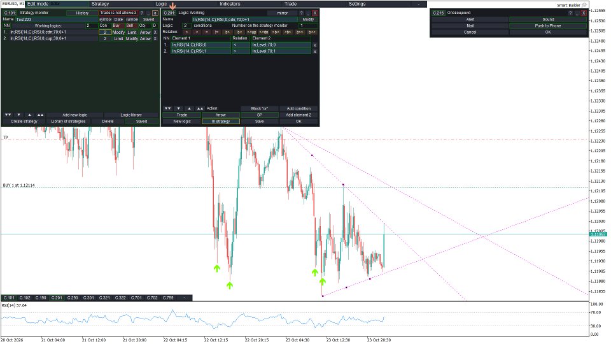Viewport: 611px width, 344px height.
Task: Click relation cell of condition 2
Action: point(241,51)
